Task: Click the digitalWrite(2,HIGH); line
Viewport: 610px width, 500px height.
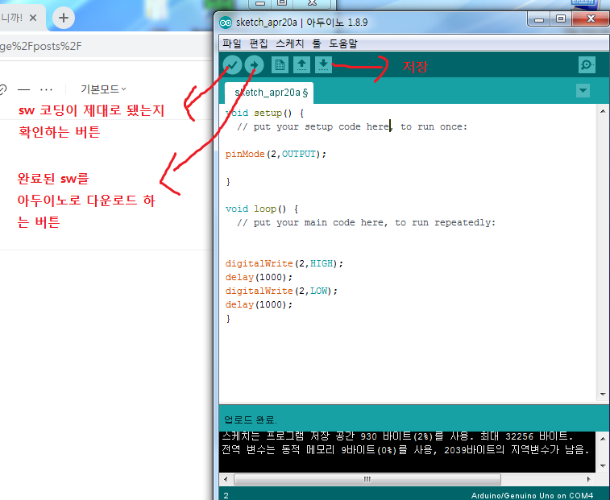Action: 284,263
